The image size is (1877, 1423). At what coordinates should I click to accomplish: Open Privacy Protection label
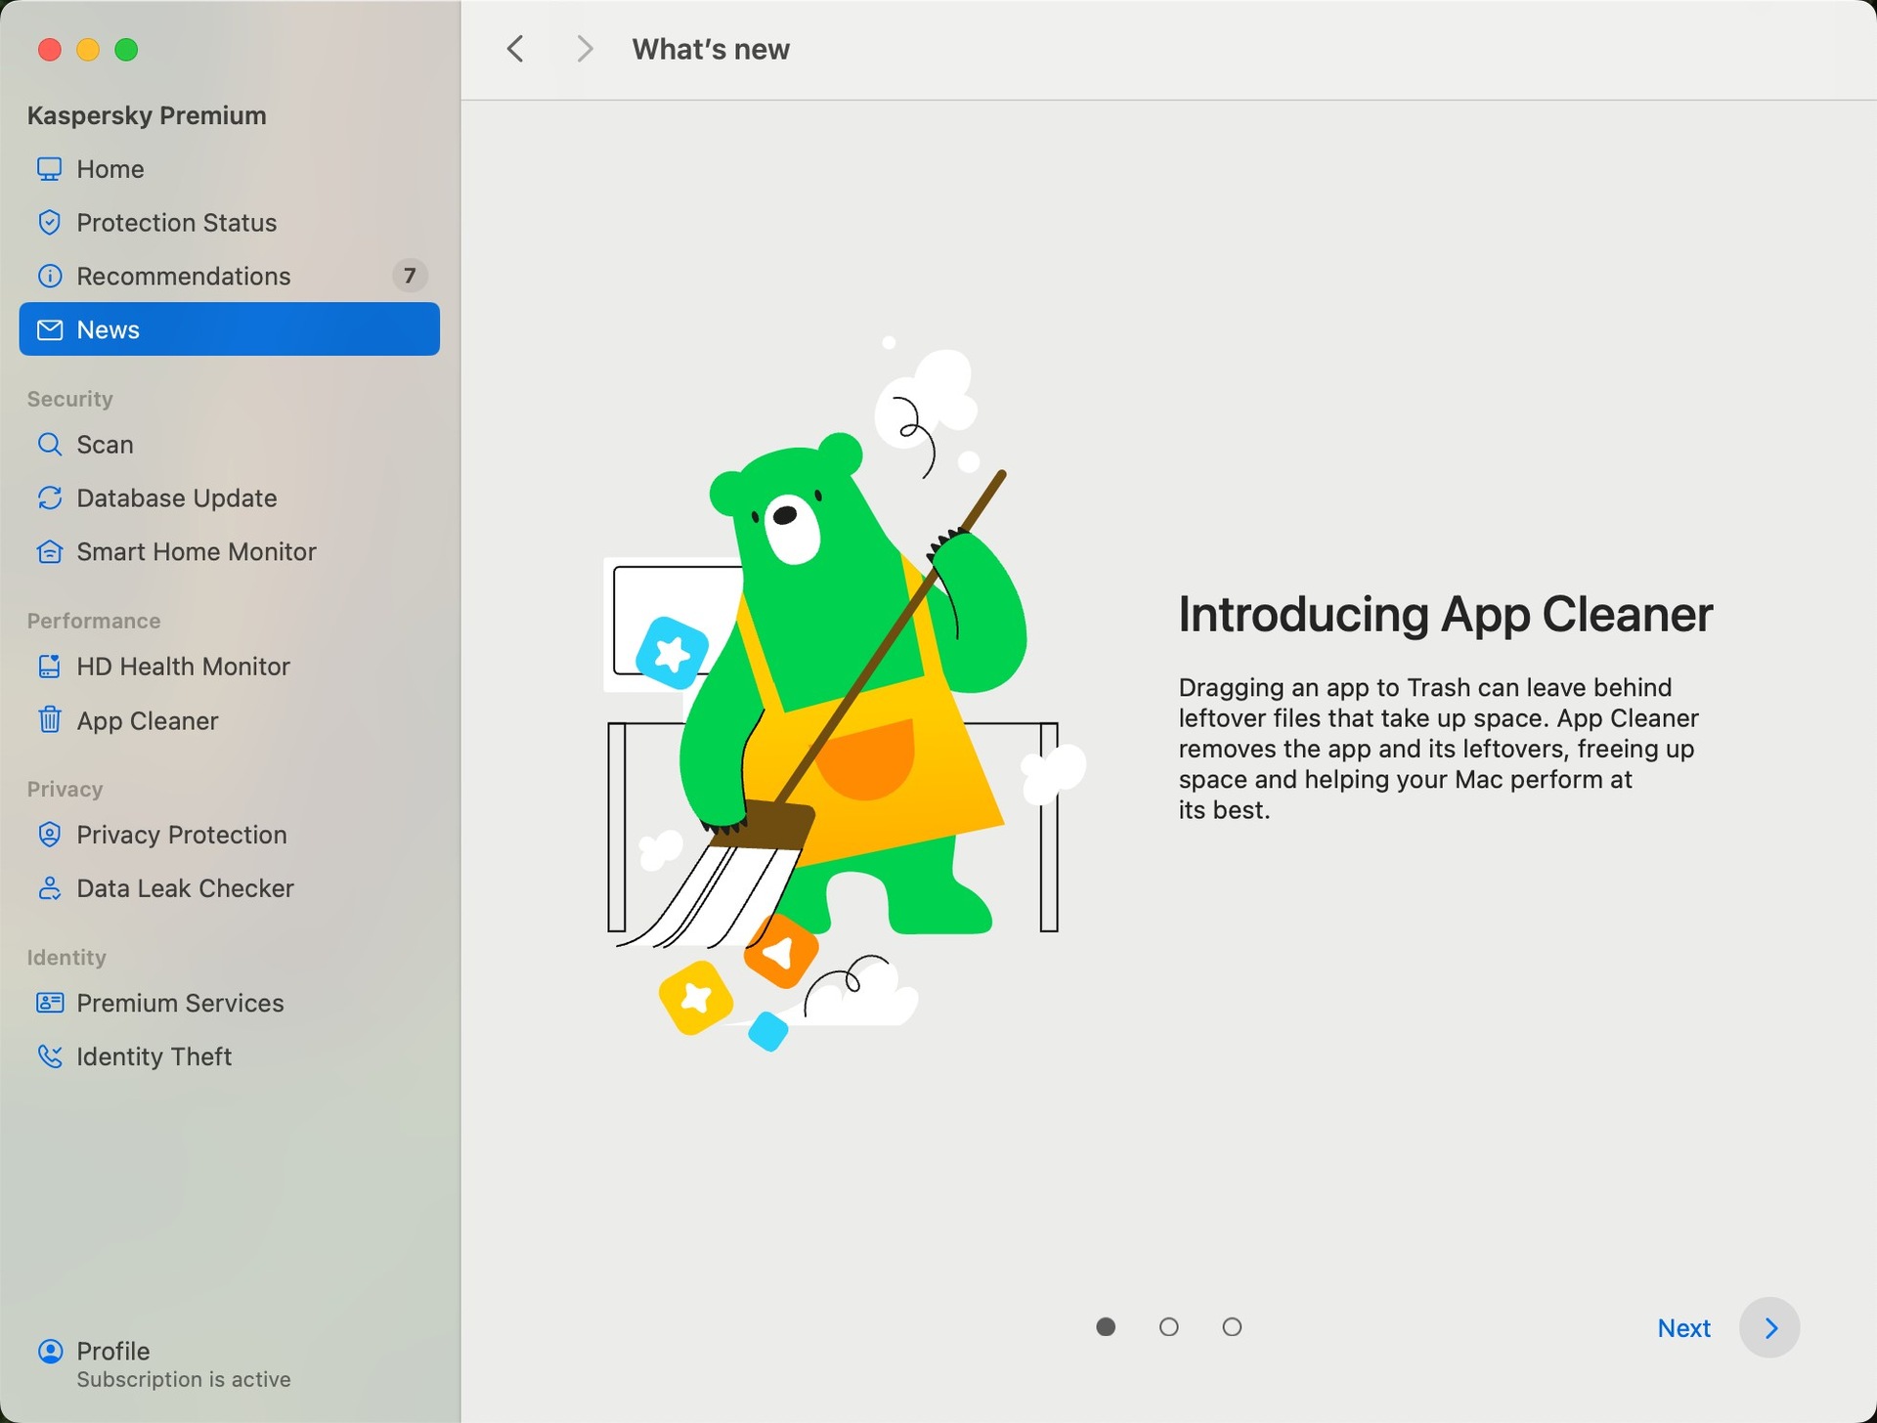click(182, 835)
